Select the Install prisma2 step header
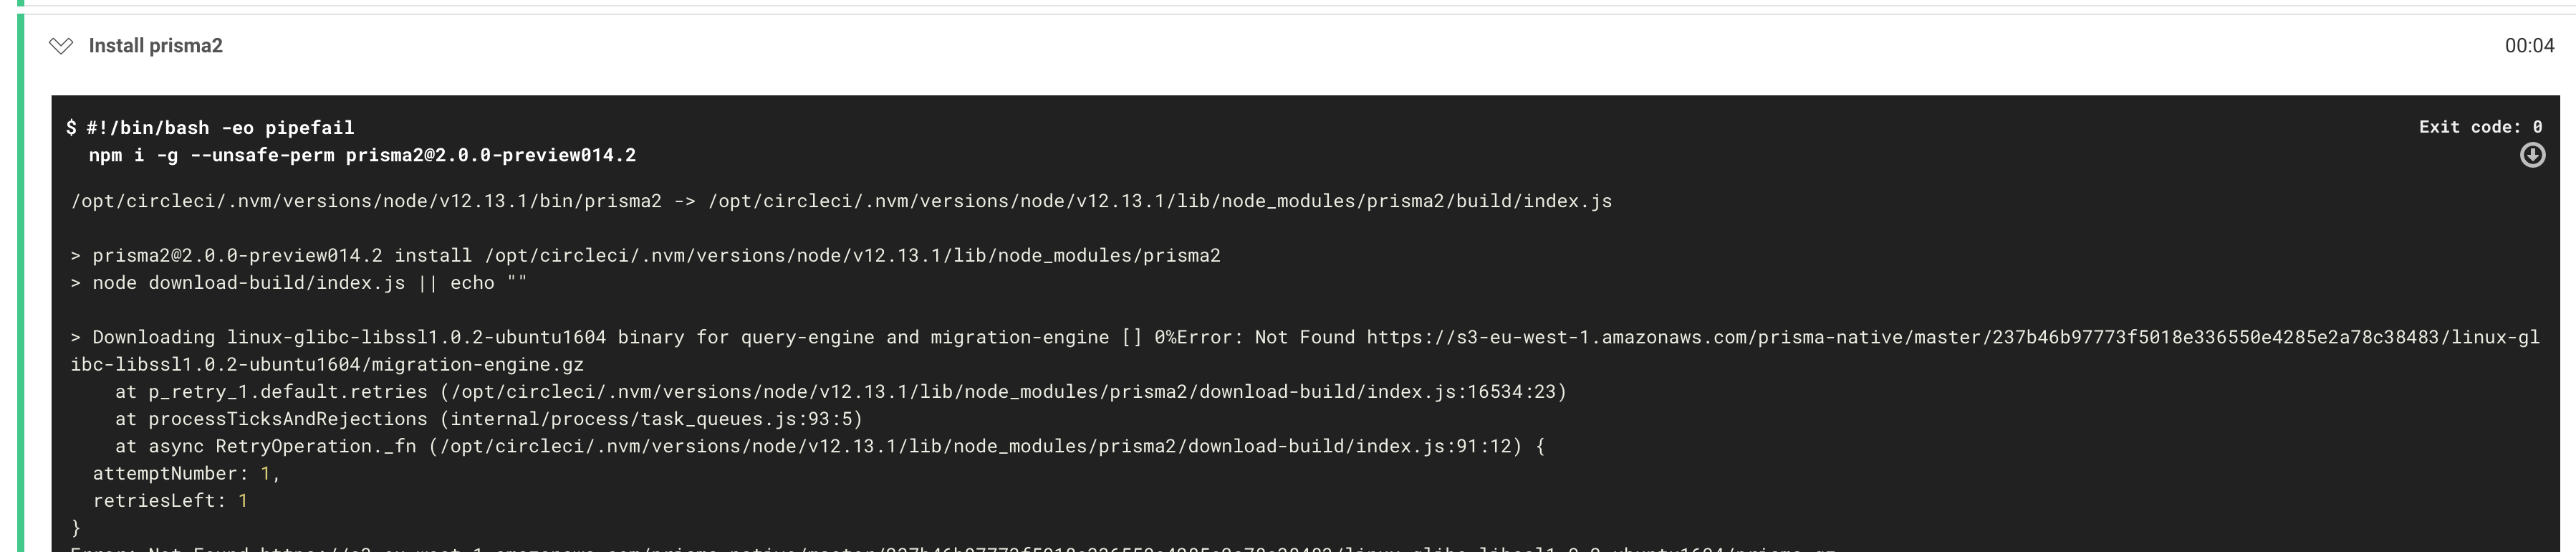 point(156,45)
